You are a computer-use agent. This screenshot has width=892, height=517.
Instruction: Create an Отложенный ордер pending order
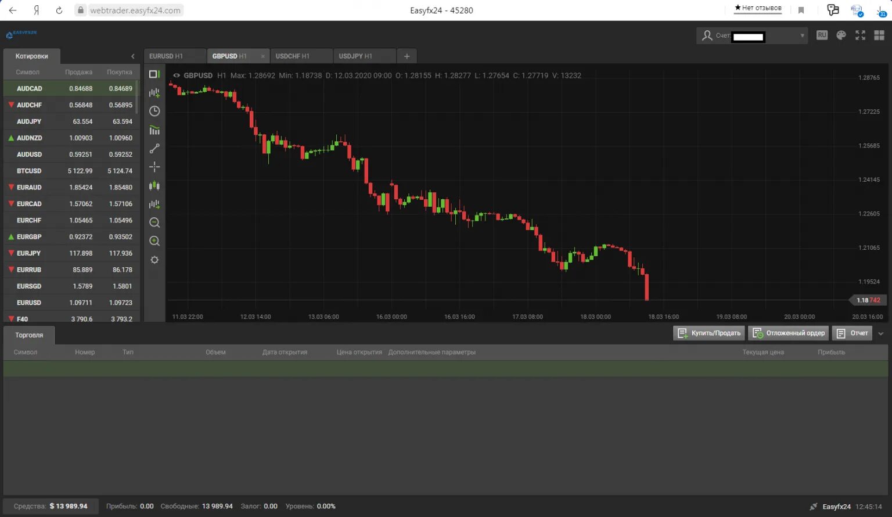click(x=788, y=333)
